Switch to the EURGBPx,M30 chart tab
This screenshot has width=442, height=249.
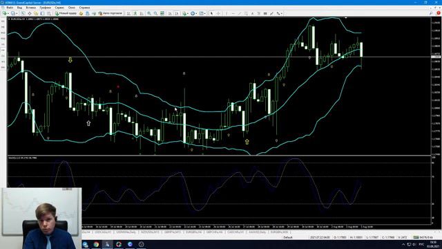[x=279, y=232]
